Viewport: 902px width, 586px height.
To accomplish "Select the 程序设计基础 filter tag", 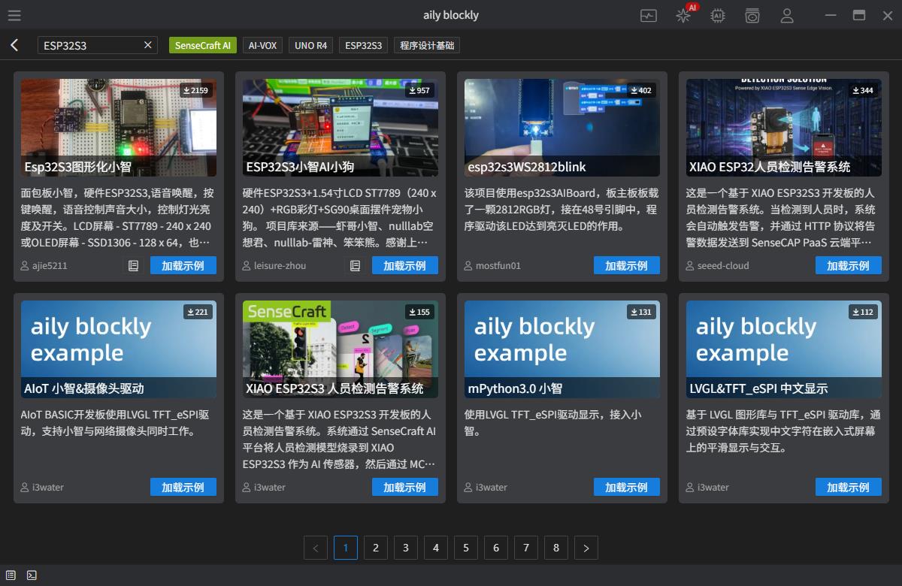I will 427,45.
